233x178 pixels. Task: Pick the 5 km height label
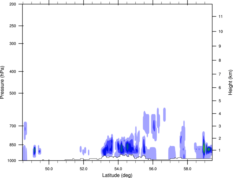coord(220,101)
